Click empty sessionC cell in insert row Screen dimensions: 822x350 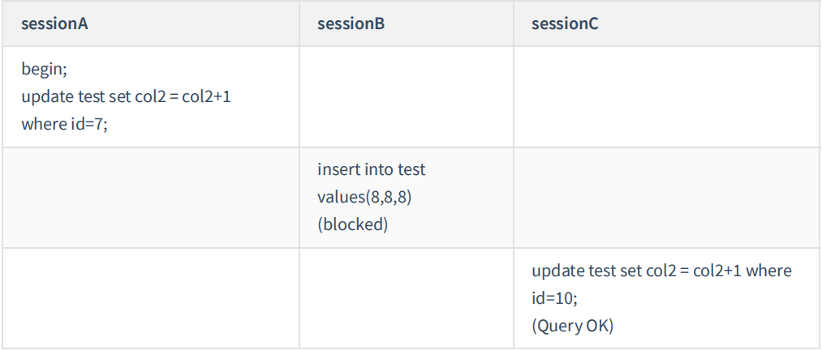(667, 198)
